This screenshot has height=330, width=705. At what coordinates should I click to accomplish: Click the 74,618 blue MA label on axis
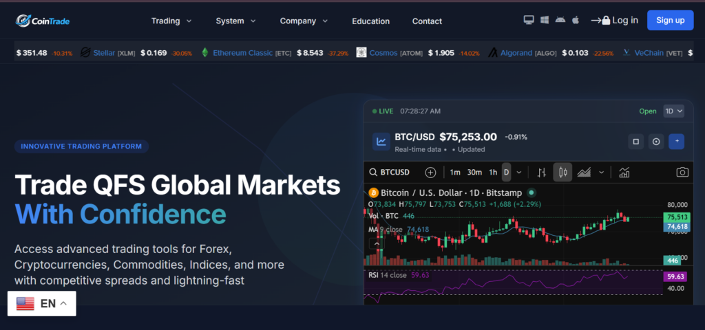point(677,227)
